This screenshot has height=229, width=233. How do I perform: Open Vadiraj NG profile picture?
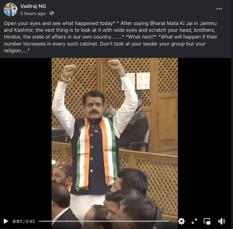[x=10, y=10]
